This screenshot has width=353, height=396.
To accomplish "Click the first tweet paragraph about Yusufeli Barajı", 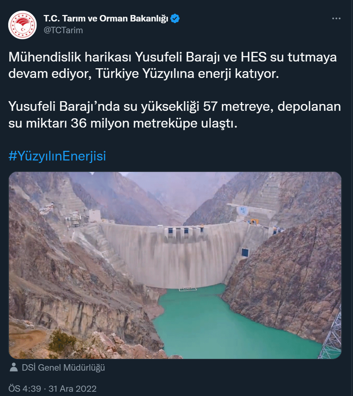I will click(x=173, y=65).
